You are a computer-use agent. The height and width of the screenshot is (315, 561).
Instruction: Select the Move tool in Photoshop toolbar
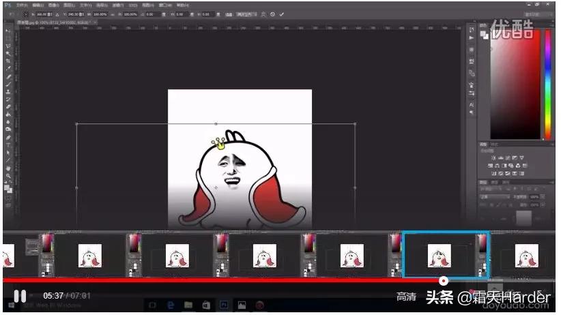pyautogui.click(x=8, y=31)
